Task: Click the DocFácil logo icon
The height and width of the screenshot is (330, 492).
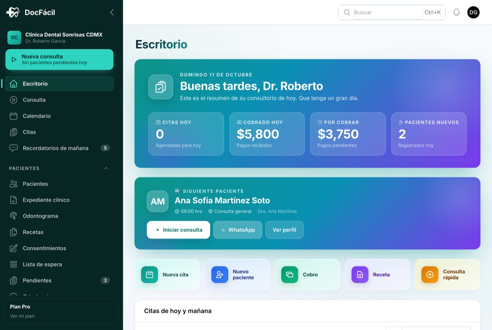Action: tap(13, 12)
